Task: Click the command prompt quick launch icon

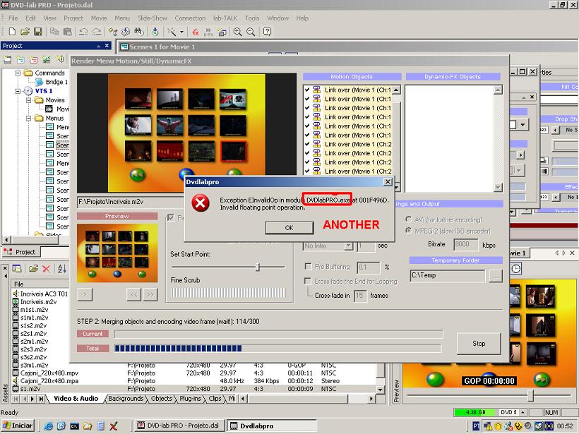Action: point(74,426)
